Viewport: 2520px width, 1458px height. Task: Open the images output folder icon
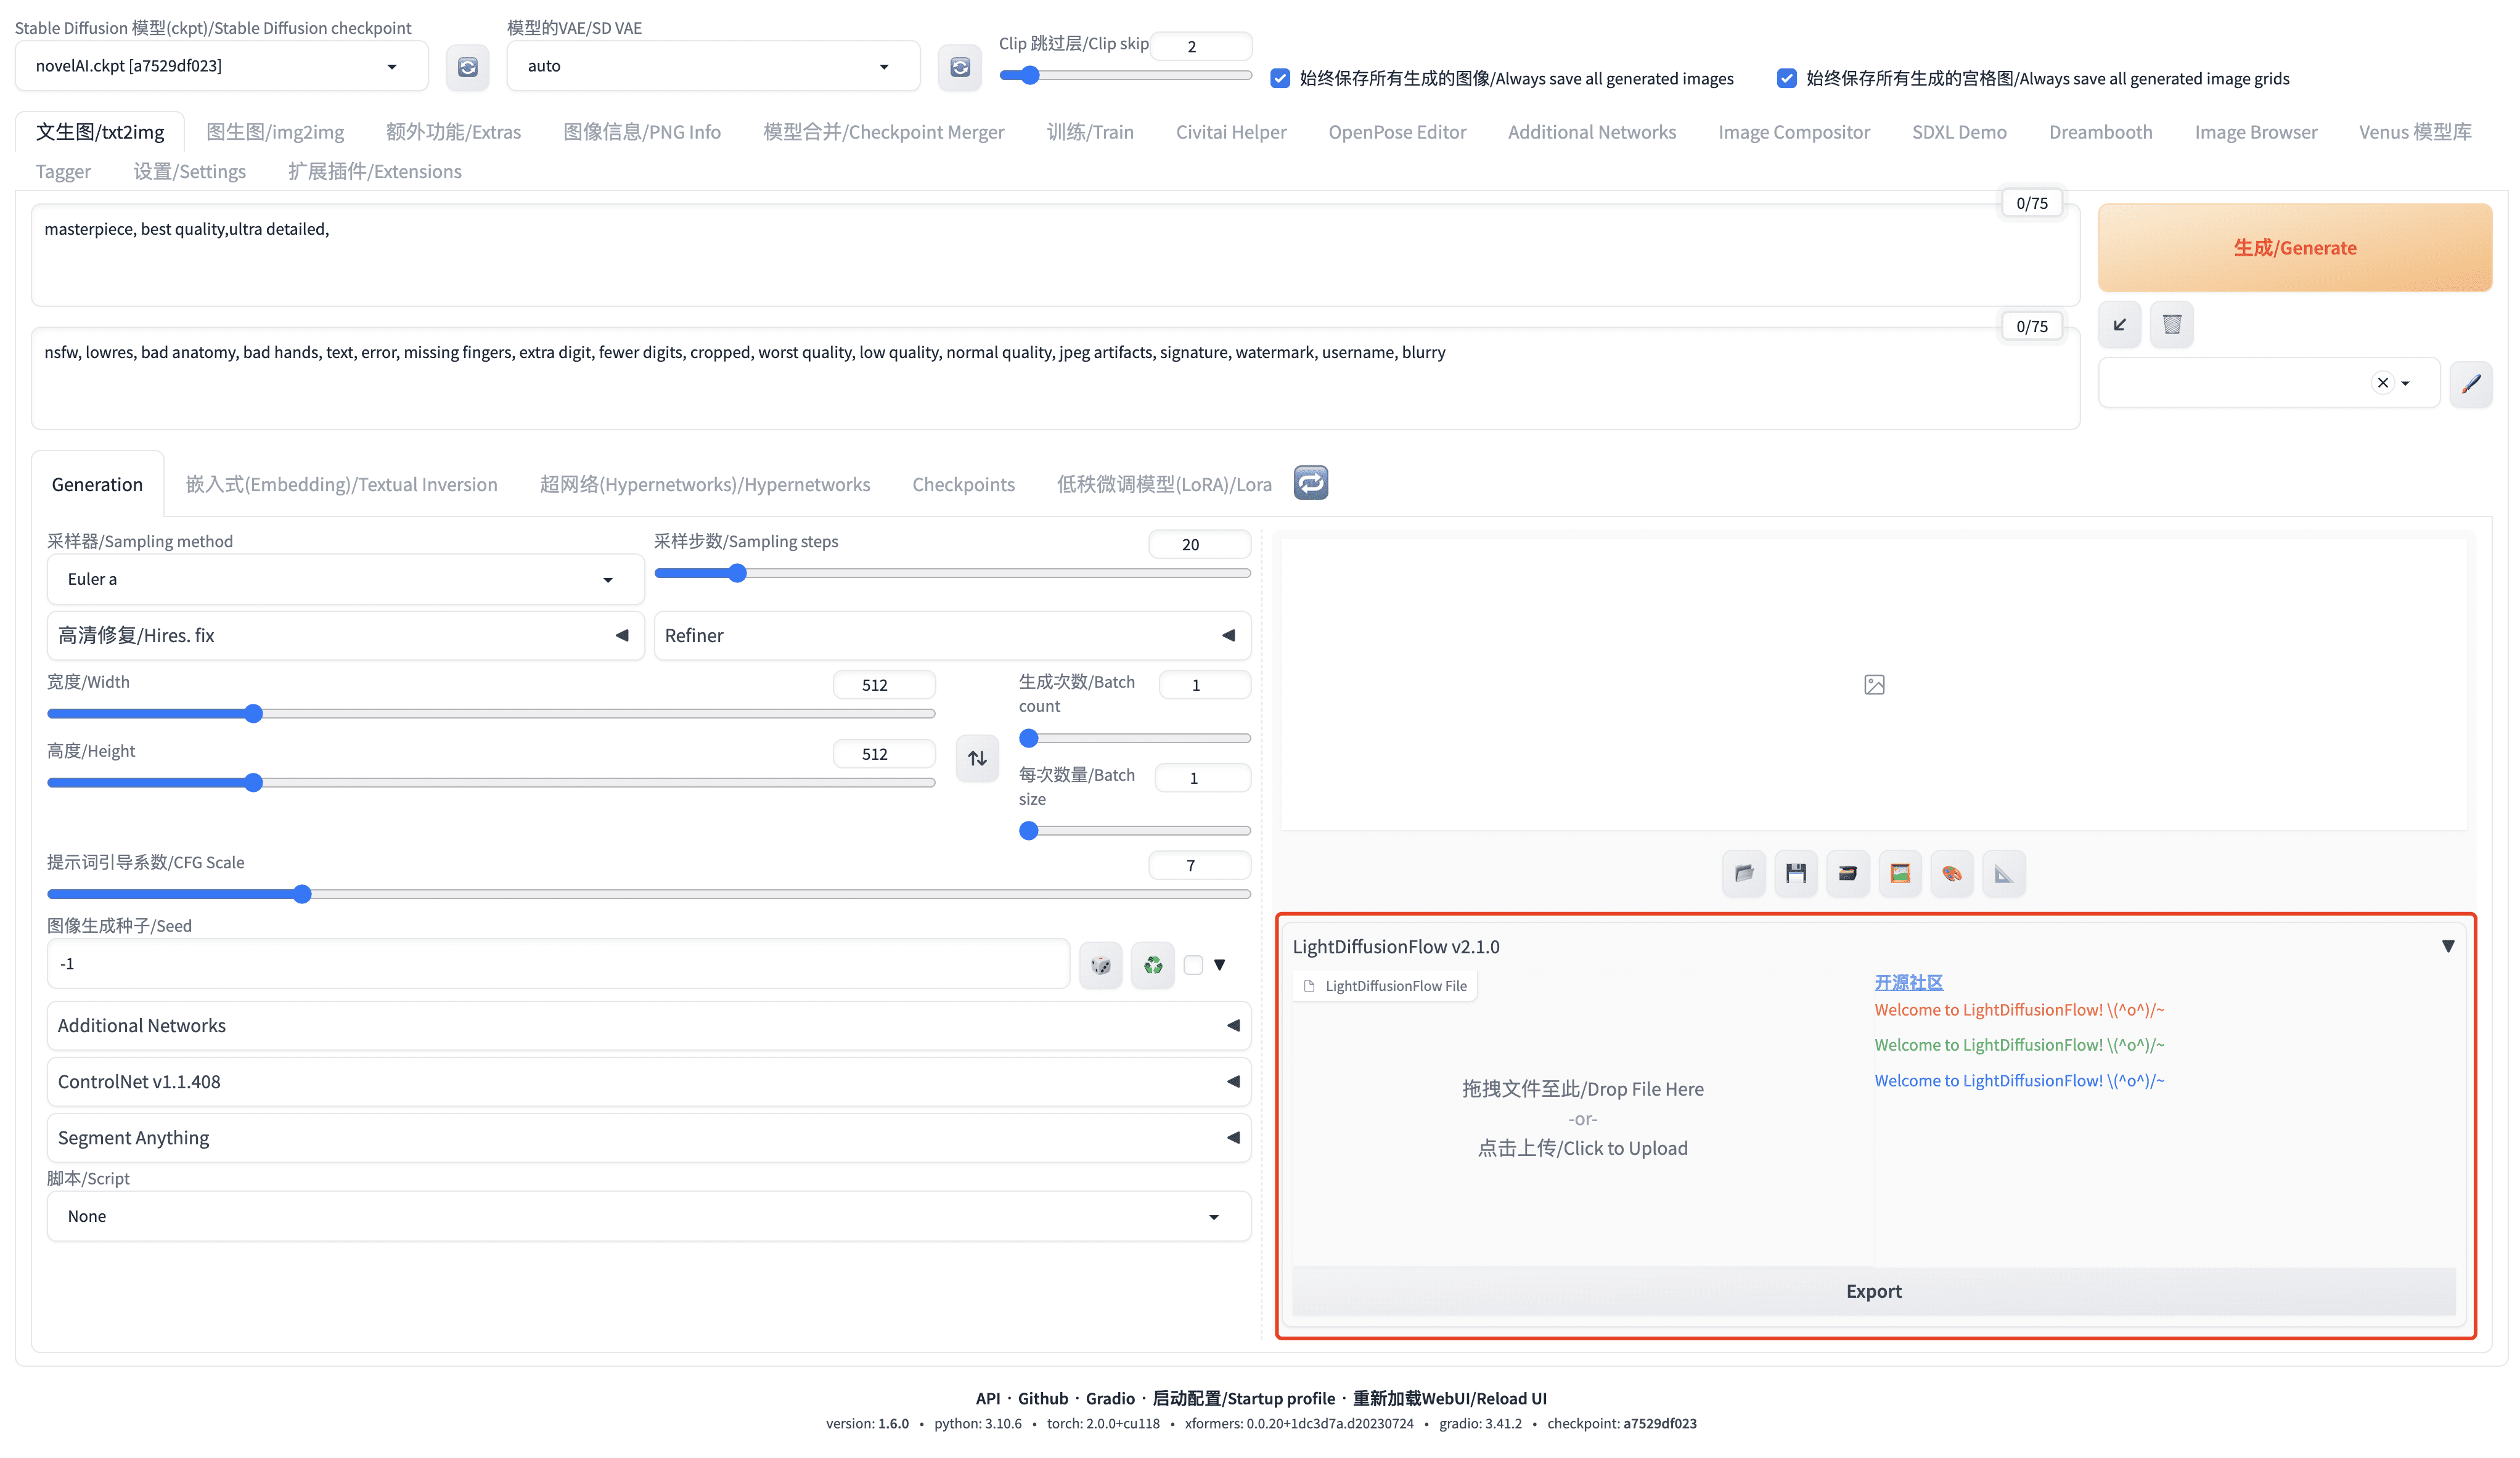click(1743, 873)
